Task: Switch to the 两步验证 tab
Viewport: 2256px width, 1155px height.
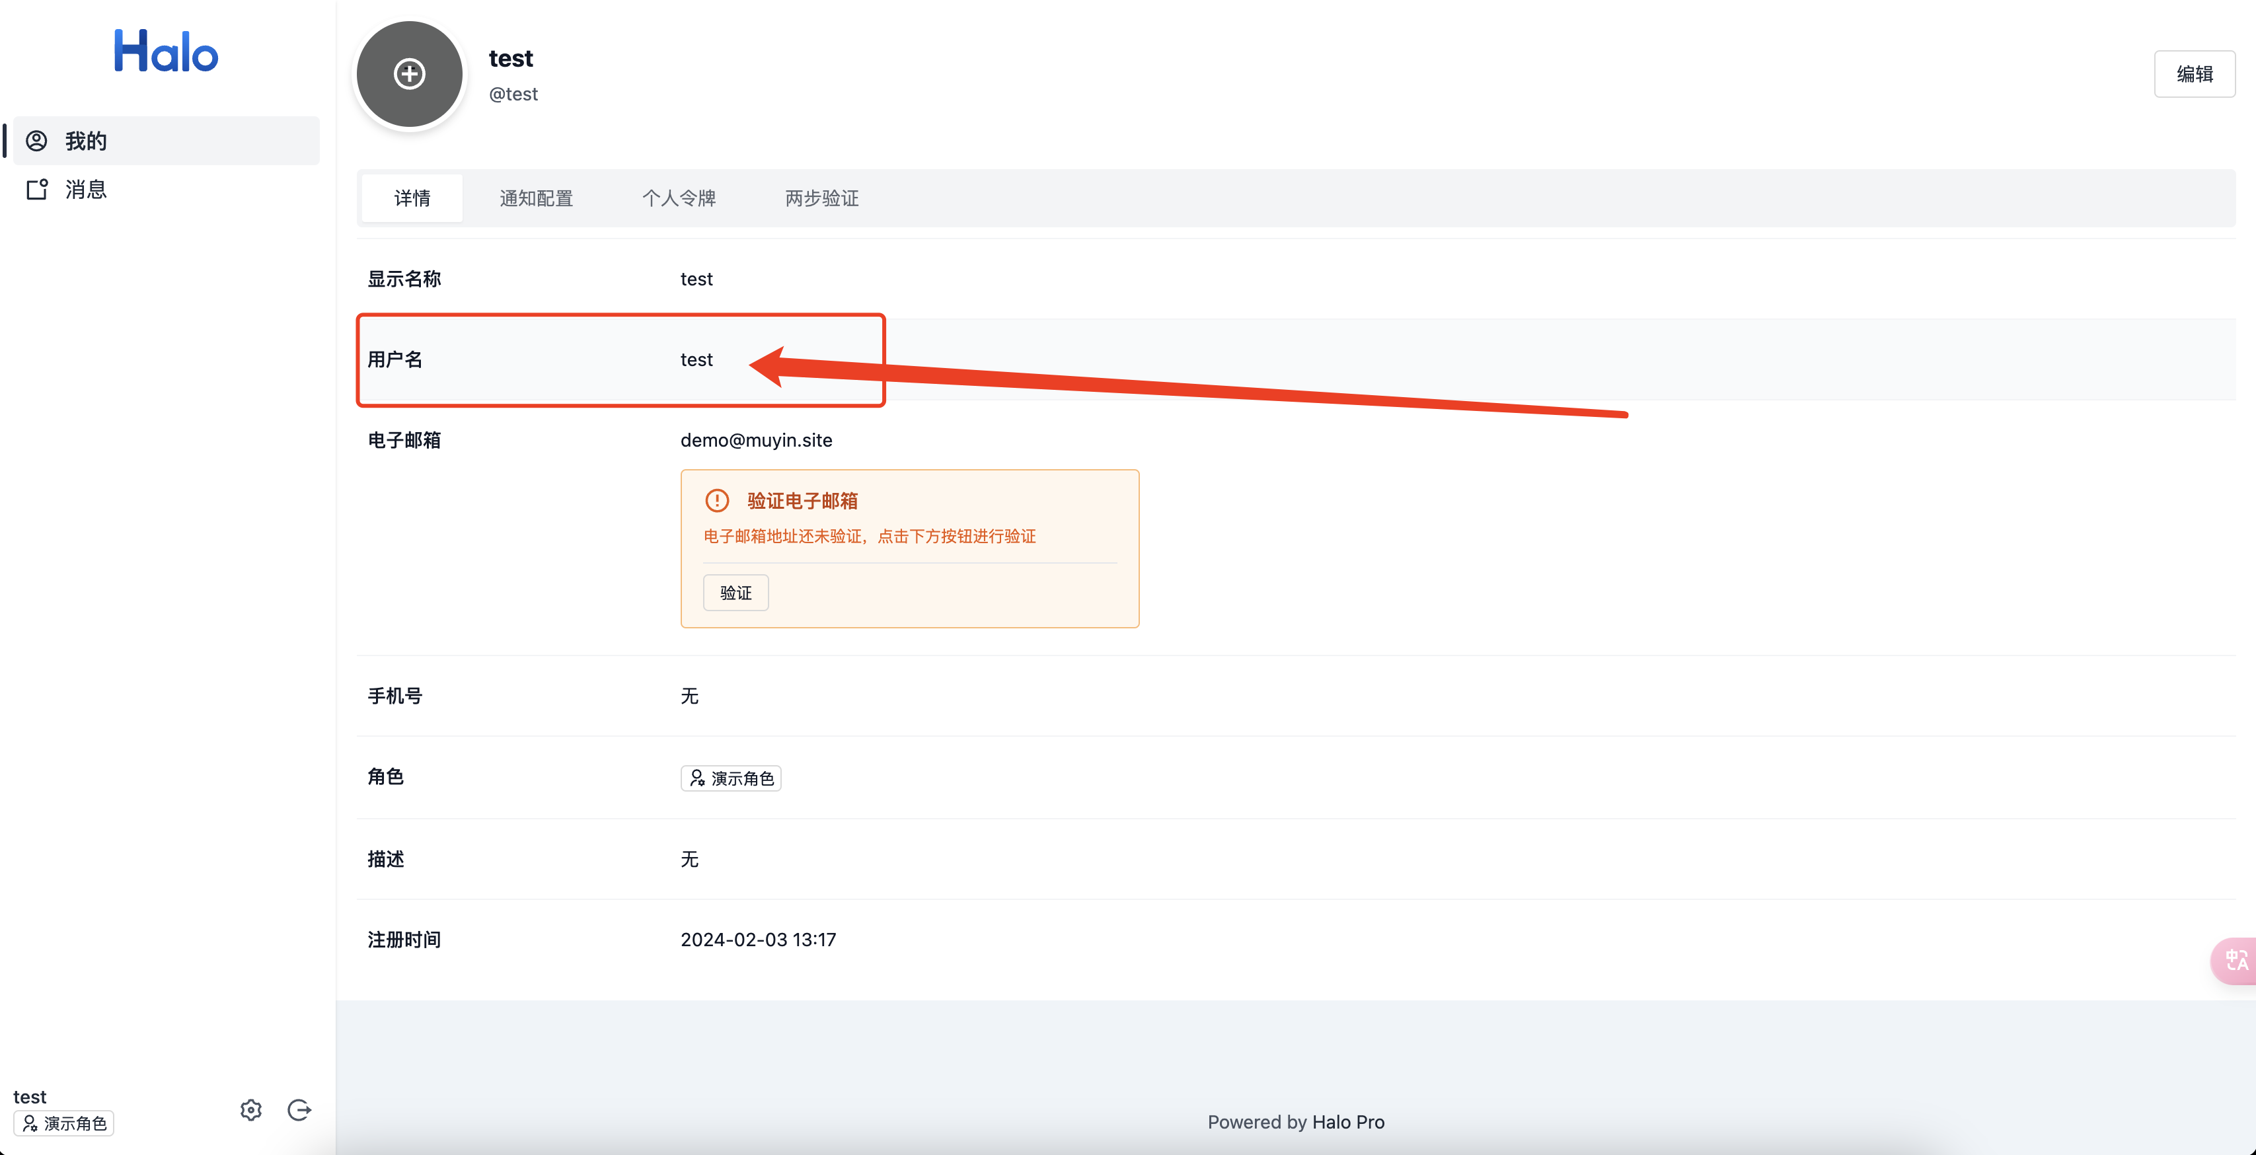Action: pos(821,199)
